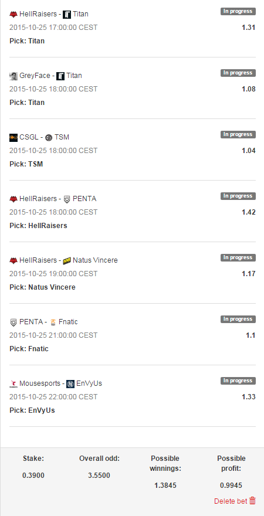Open the CSGL - TSM match
This screenshot has width=264, height=516.
[x=39, y=137]
